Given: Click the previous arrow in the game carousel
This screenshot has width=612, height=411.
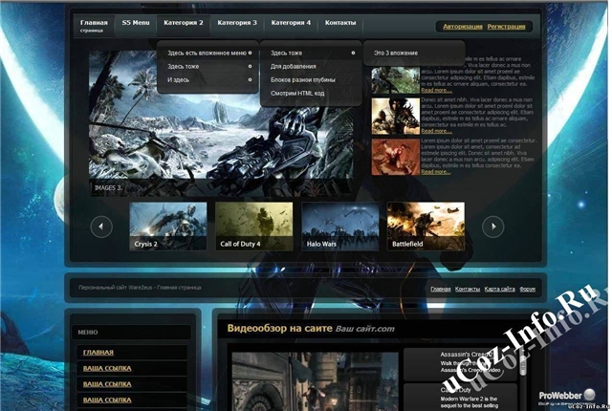Looking at the screenshot, I should [x=101, y=227].
